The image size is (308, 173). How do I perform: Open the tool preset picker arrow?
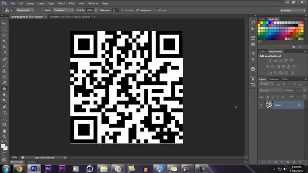[12, 11]
